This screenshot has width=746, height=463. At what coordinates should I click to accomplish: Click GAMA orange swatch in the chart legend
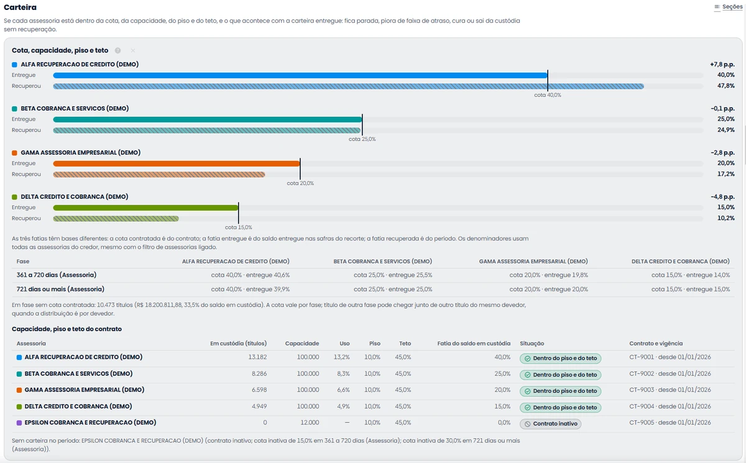(x=14, y=153)
